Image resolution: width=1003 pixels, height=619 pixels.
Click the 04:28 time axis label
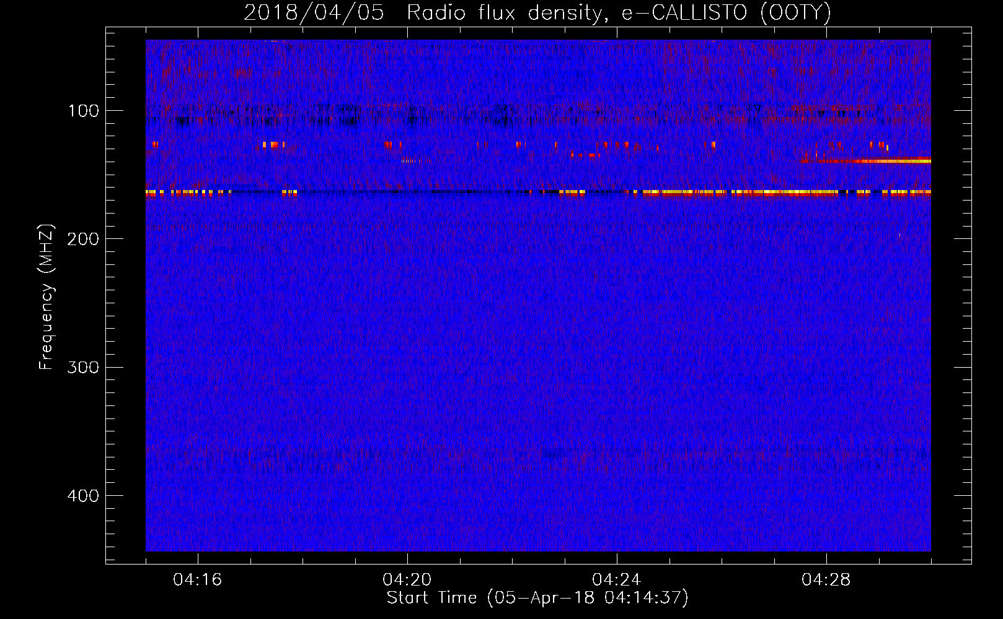pyautogui.click(x=826, y=580)
